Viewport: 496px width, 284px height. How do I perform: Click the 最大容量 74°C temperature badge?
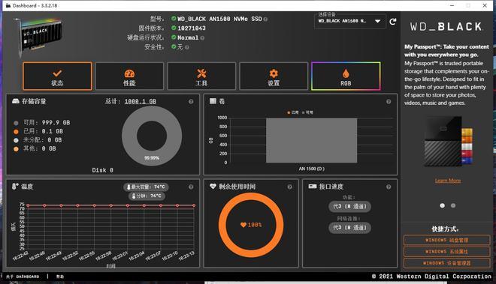[x=146, y=187]
